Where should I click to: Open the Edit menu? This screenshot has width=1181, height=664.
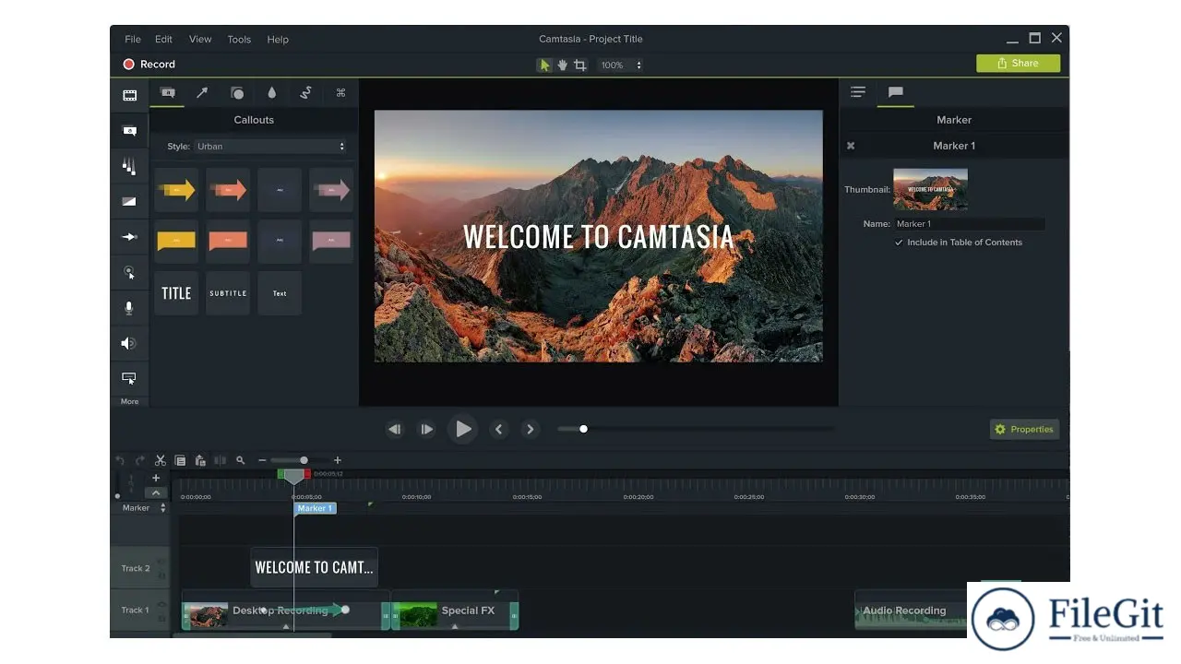pos(163,40)
